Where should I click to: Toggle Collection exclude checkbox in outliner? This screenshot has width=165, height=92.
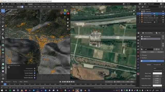click(142, 11)
